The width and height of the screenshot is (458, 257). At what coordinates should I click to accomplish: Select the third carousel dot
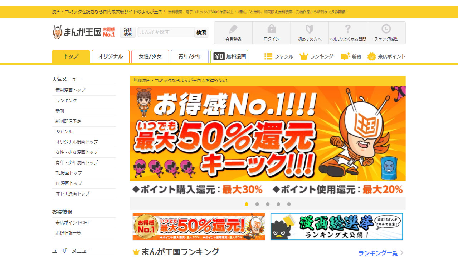click(268, 204)
